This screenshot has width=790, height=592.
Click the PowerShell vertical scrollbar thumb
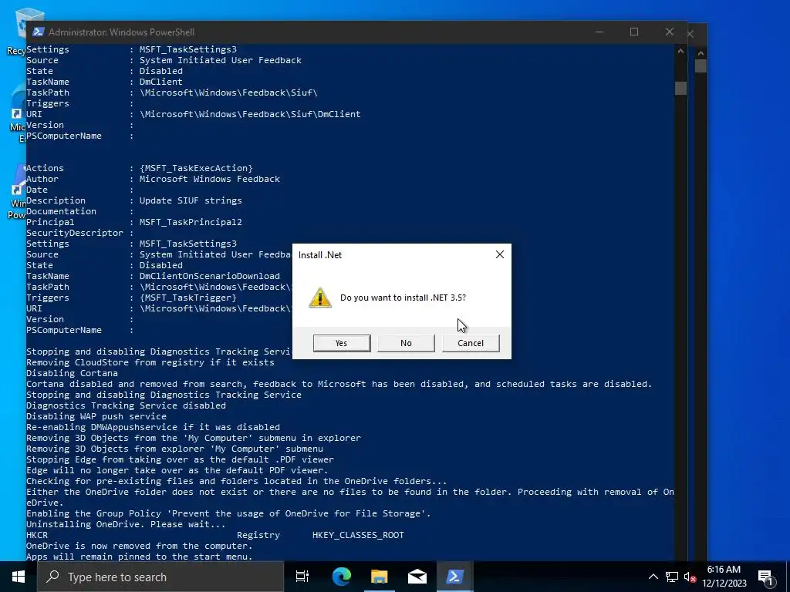pyautogui.click(x=680, y=88)
